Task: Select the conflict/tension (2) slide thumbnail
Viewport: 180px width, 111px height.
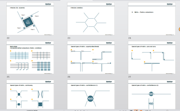Action: coord(151,94)
